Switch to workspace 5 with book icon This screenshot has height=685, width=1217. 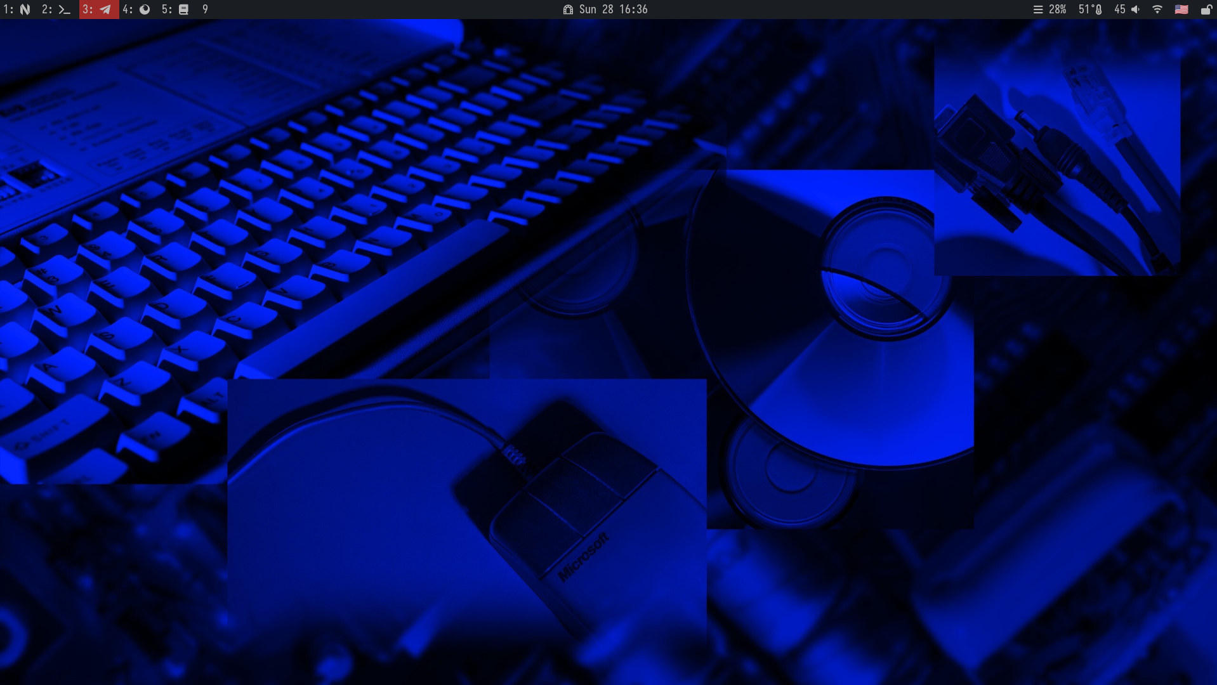pyautogui.click(x=176, y=10)
